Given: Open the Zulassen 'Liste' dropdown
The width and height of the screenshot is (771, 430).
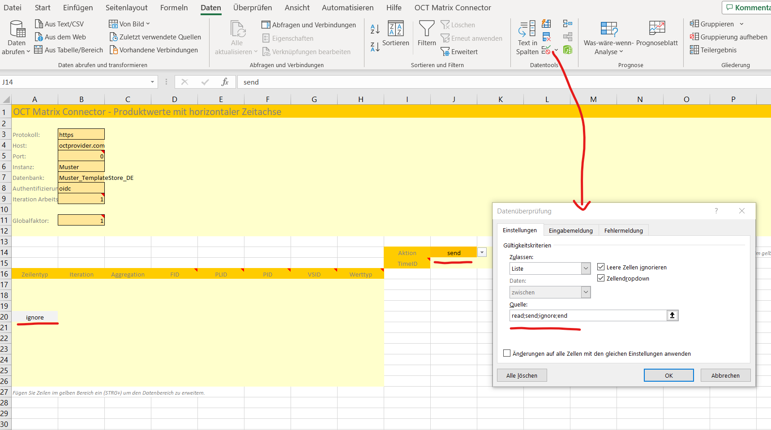Looking at the screenshot, I should (586, 268).
